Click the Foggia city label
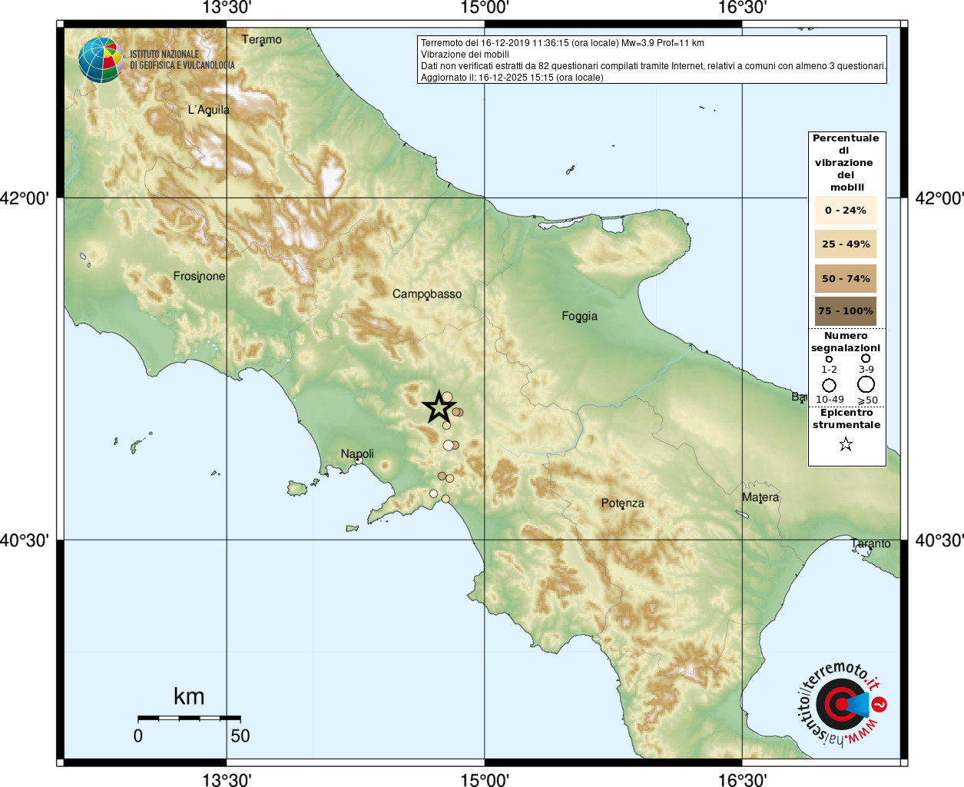 (579, 316)
